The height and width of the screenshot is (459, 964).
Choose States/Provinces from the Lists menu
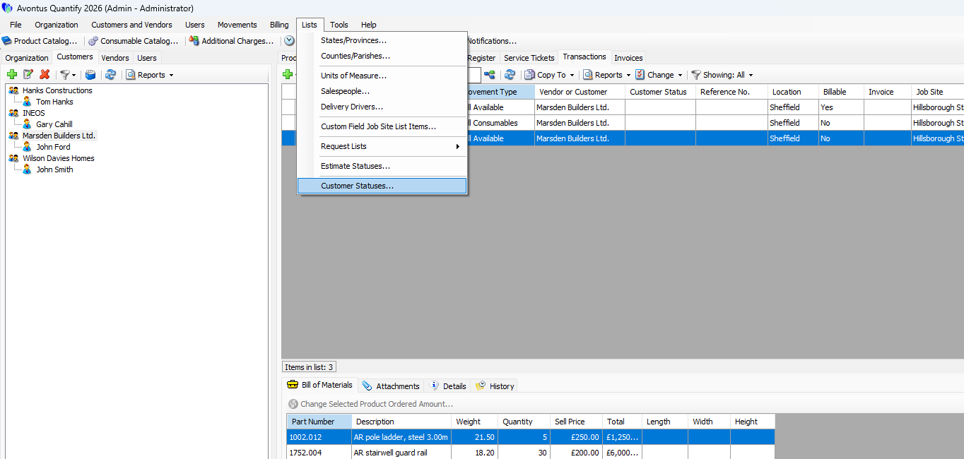tap(382, 40)
